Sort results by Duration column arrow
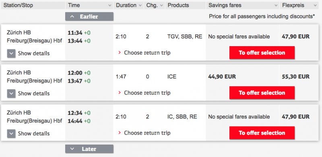This screenshot has height=157, width=322. tap(140, 6)
